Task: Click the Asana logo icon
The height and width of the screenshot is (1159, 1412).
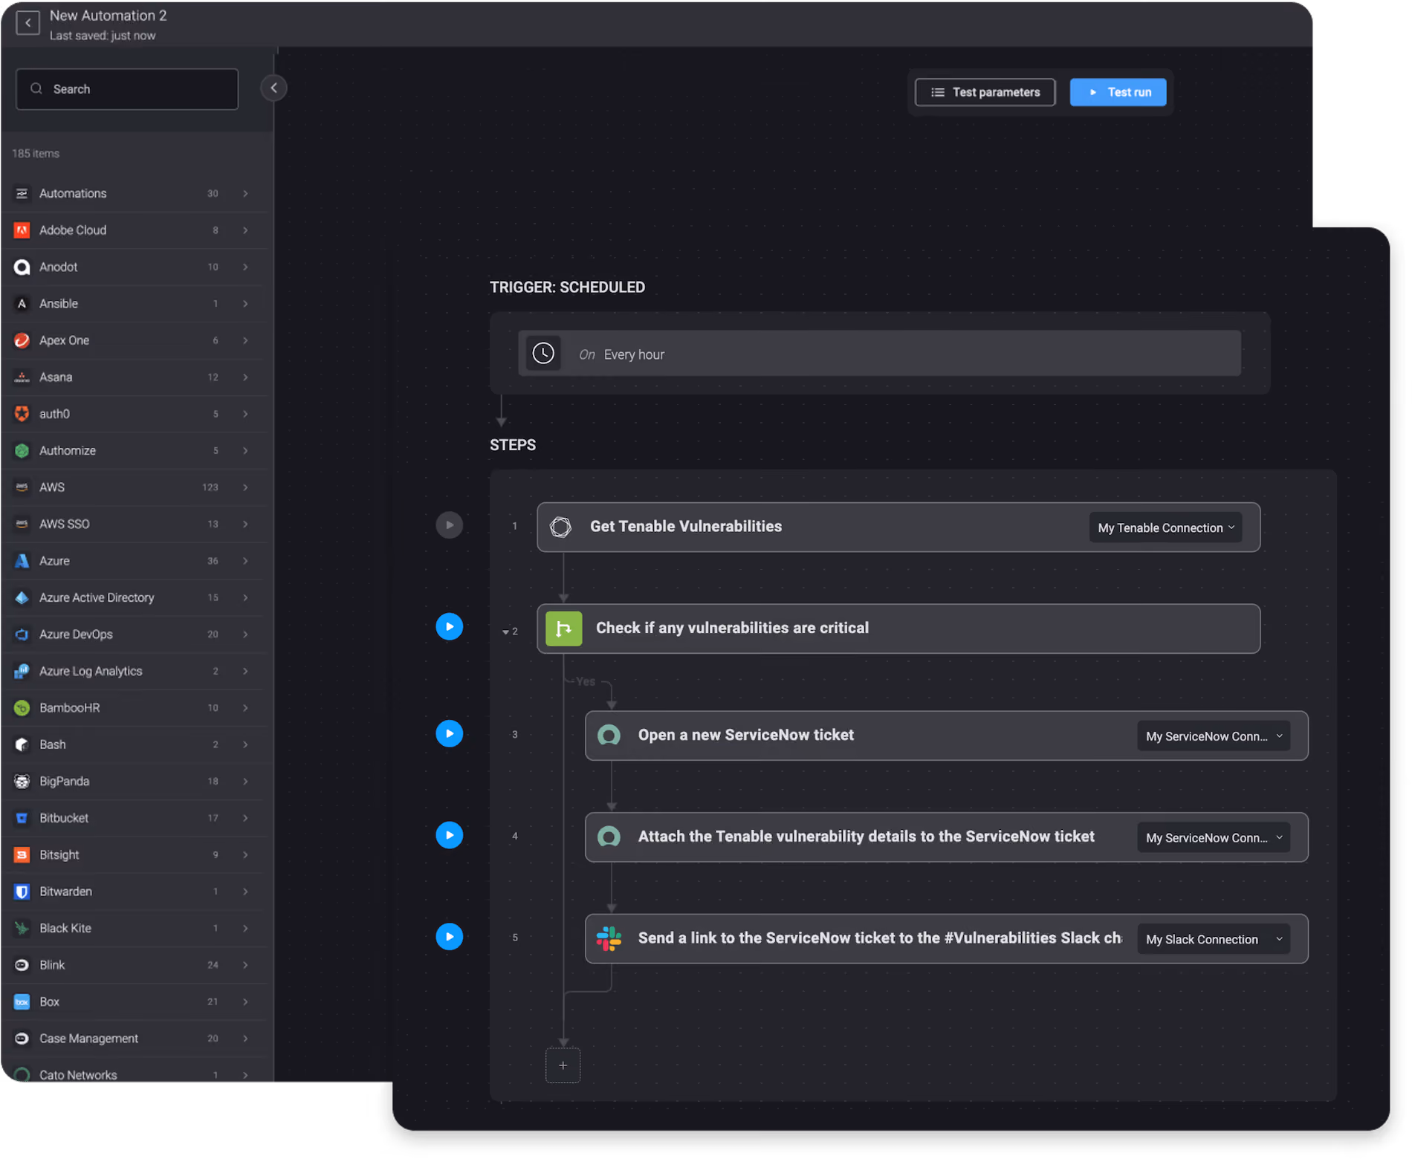Action: (22, 377)
